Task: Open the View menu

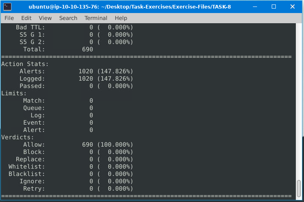Action: click(45, 18)
